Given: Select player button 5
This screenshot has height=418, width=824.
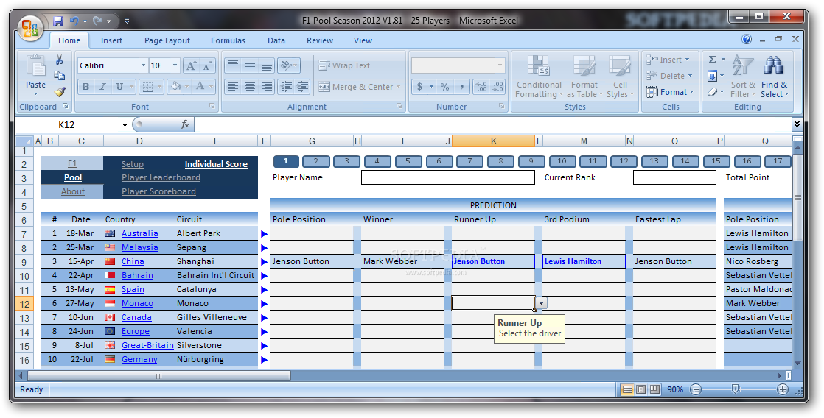Looking at the screenshot, I should 408,162.
